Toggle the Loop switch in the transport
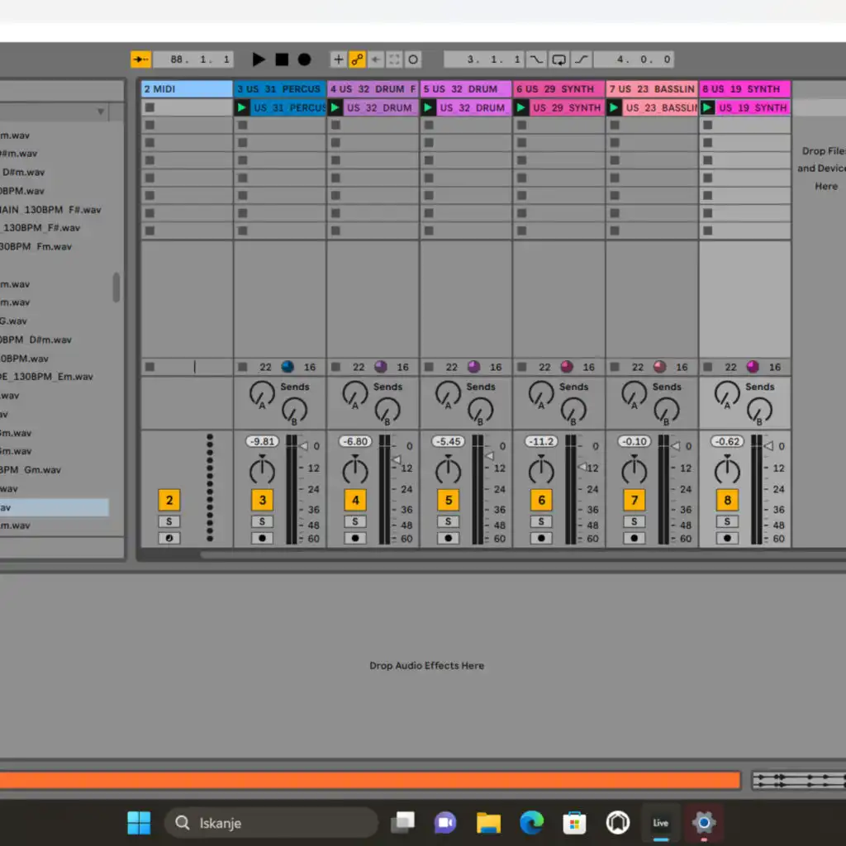Viewport: 846px width, 846px height. tap(559, 59)
